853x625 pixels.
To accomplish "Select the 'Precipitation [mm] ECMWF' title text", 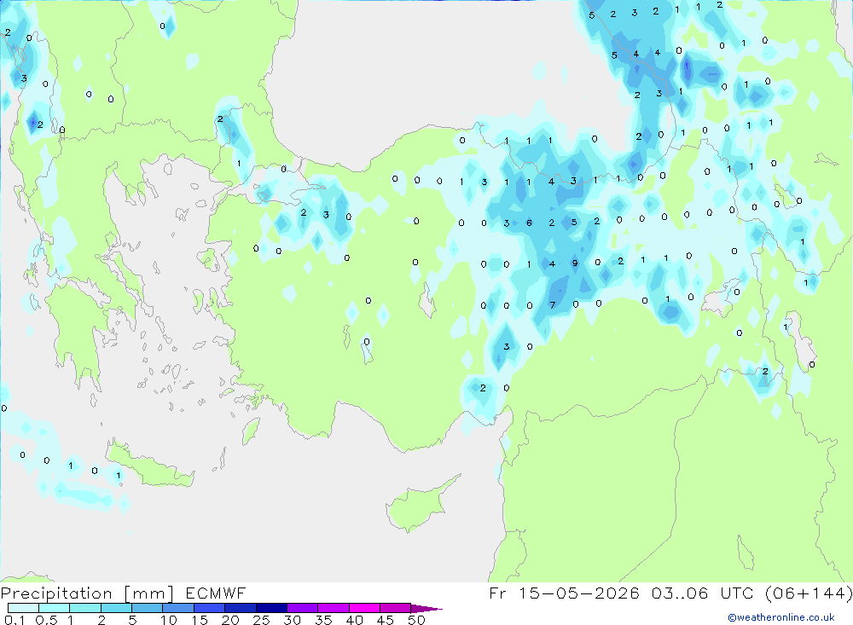I will point(123,593).
